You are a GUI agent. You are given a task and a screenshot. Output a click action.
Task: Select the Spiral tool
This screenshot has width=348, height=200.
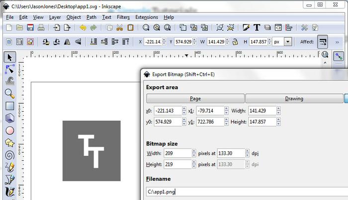click(9, 155)
